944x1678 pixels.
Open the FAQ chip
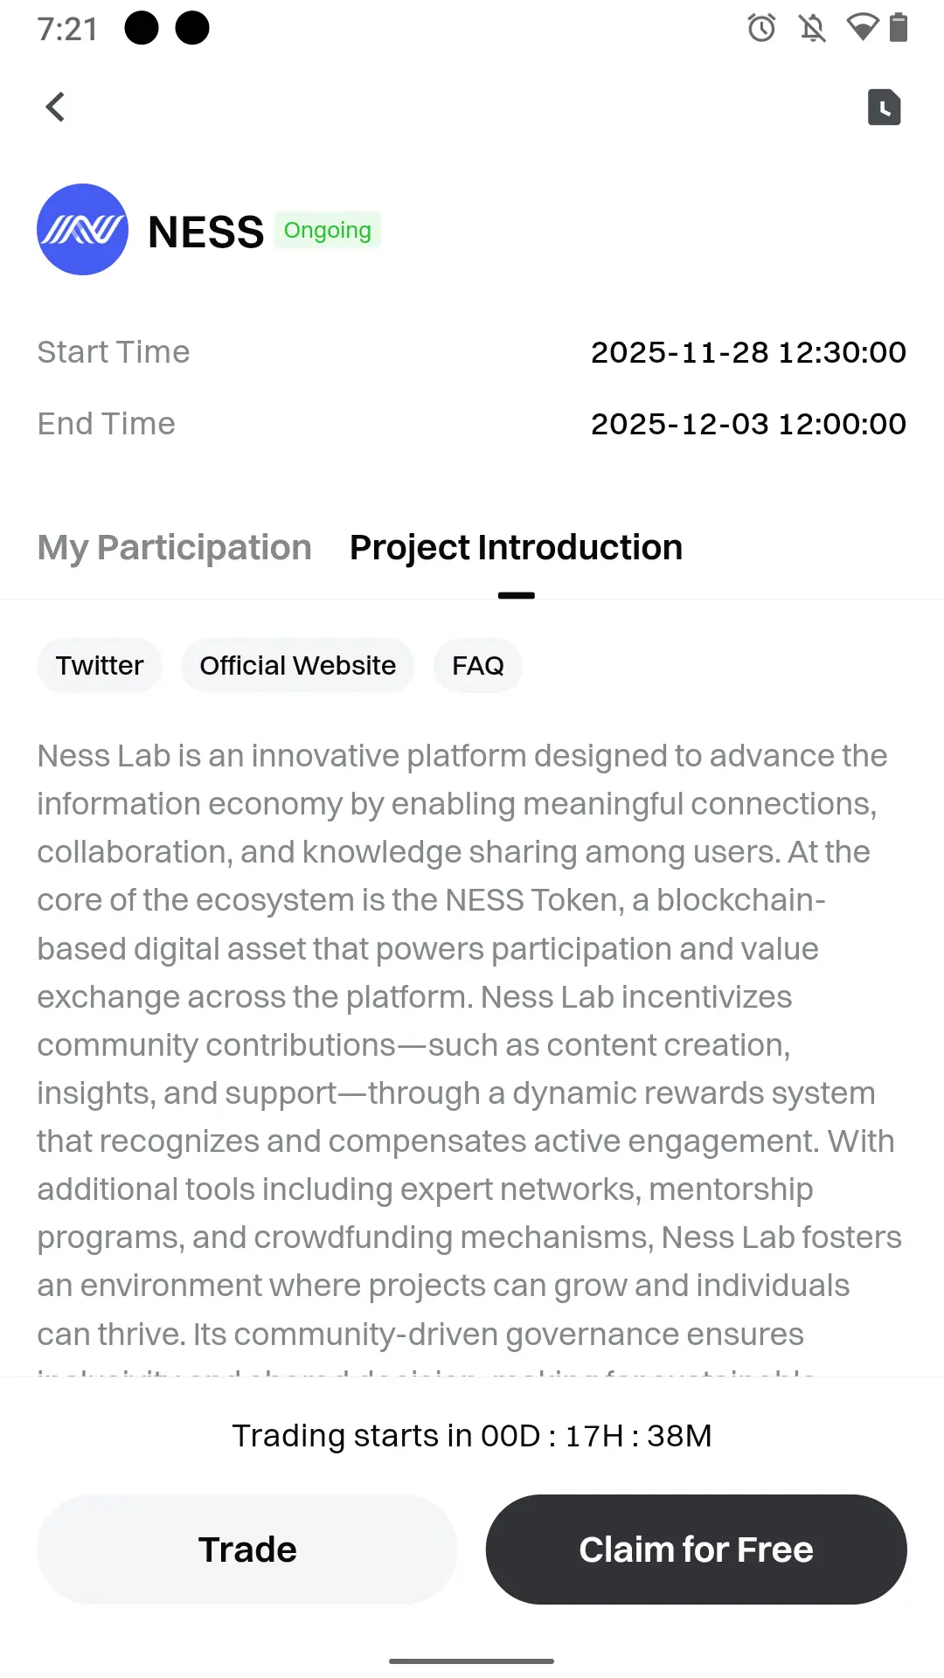click(x=478, y=666)
